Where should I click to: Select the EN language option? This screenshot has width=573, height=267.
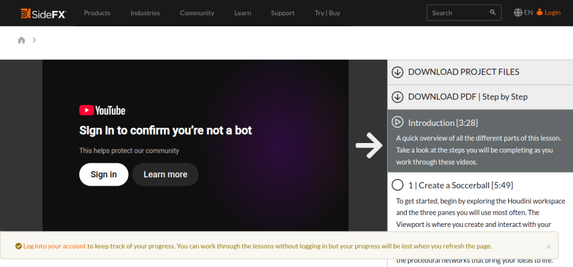coord(528,13)
